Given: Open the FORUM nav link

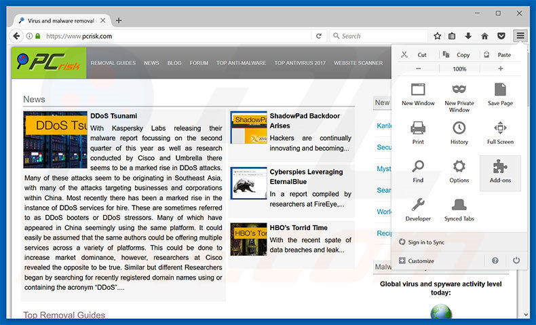Looking at the screenshot, I should (x=199, y=63).
